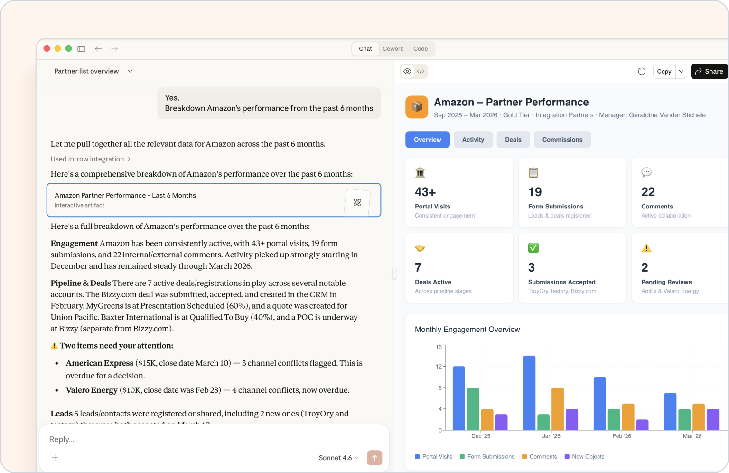Open the Activity tab
This screenshot has height=473, width=729.
[x=473, y=139]
